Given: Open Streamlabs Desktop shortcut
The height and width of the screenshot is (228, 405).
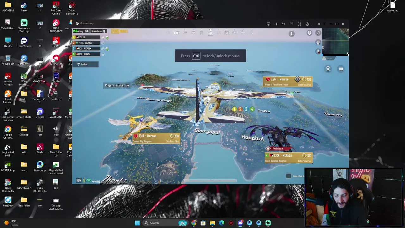Looking at the screenshot, I should 24,26.
